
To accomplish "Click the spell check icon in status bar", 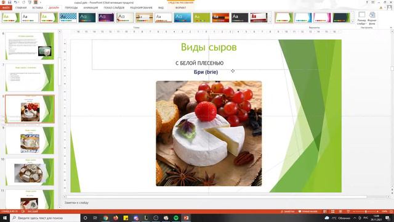I will [x=23, y=212].
